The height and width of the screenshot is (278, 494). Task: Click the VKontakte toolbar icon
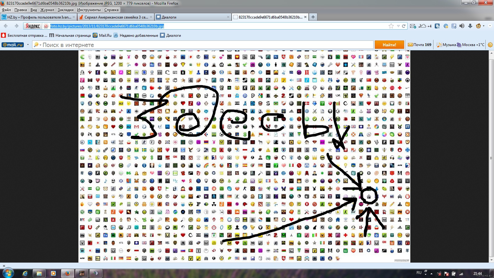tap(437, 26)
